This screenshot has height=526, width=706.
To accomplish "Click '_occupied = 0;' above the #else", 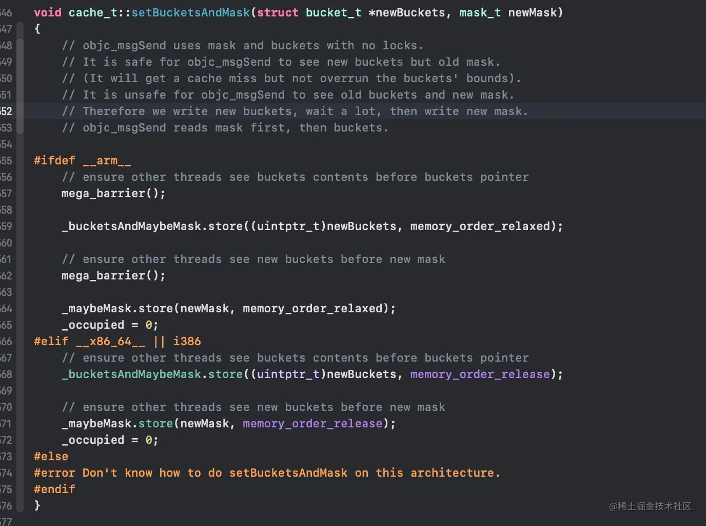I will pos(110,440).
